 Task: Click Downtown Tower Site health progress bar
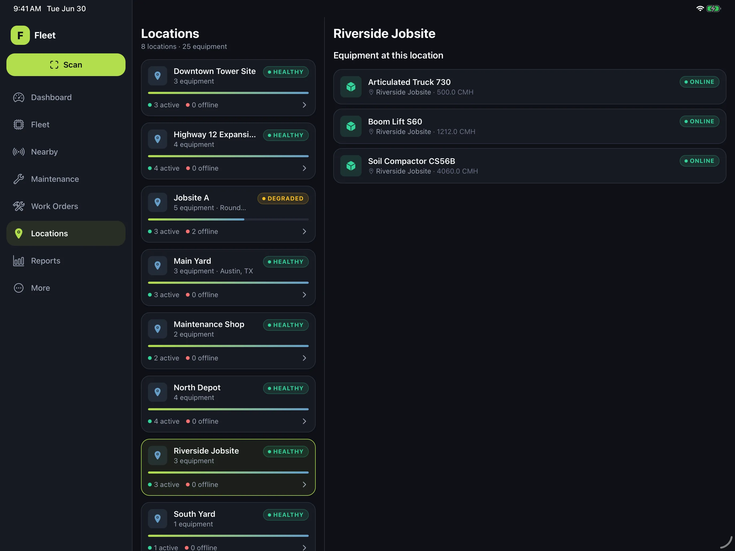228,93
